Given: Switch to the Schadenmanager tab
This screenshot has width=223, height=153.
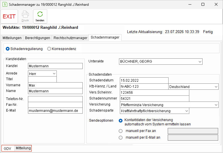Looking at the screenshot, I should coord(105,37).
